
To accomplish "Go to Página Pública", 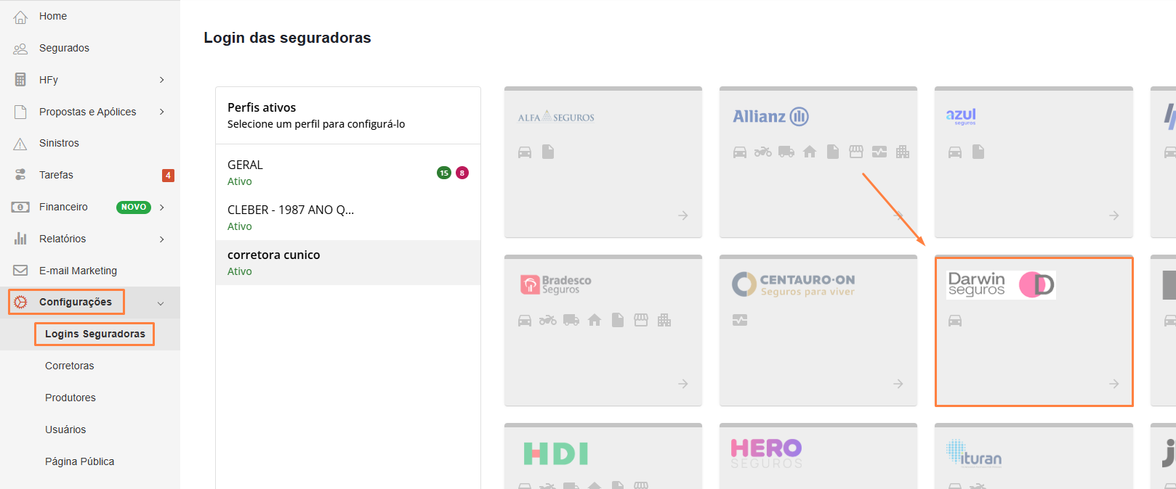I will tap(79, 461).
